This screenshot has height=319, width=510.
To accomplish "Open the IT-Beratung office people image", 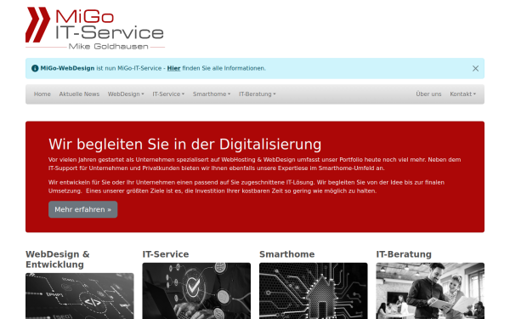I will pyautogui.click(x=430, y=291).
